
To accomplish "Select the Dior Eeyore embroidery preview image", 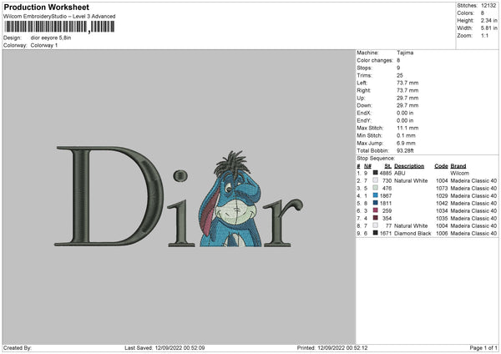I will (179, 197).
